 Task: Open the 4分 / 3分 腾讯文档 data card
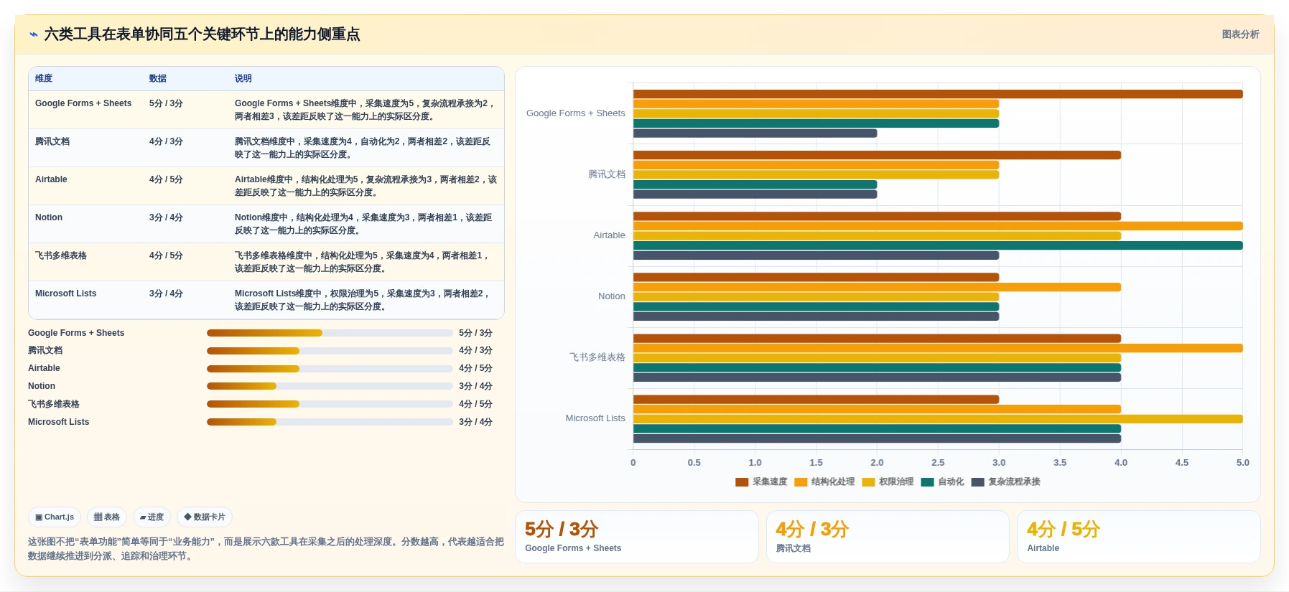point(888,537)
